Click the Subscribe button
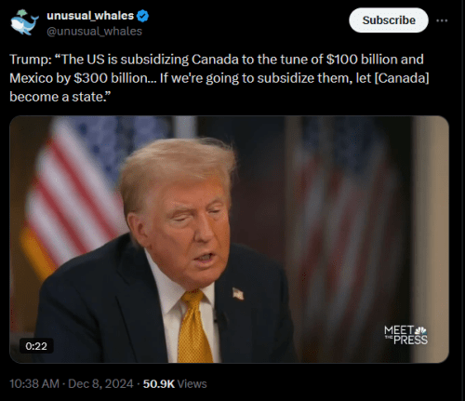 coord(389,20)
